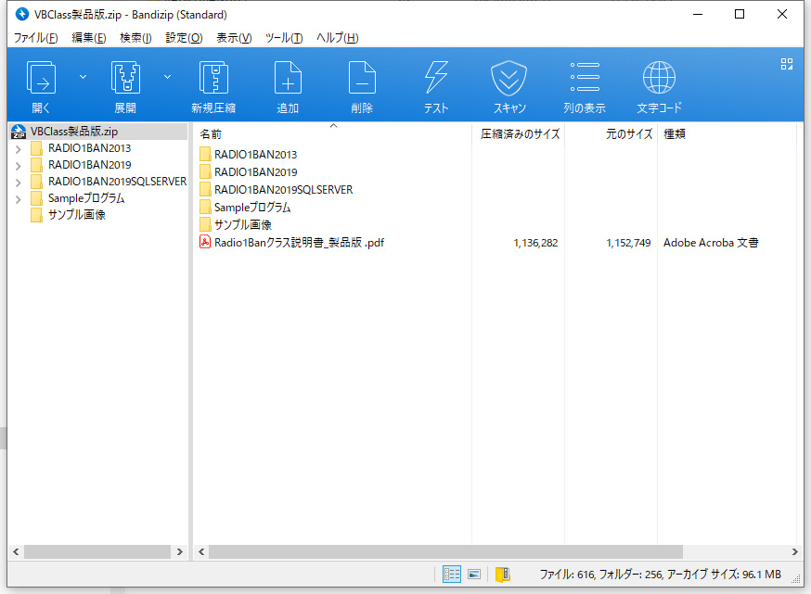Click the 追加 (Add) toolbar icon
This screenshot has width=811, height=594.
pyautogui.click(x=288, y=78)
